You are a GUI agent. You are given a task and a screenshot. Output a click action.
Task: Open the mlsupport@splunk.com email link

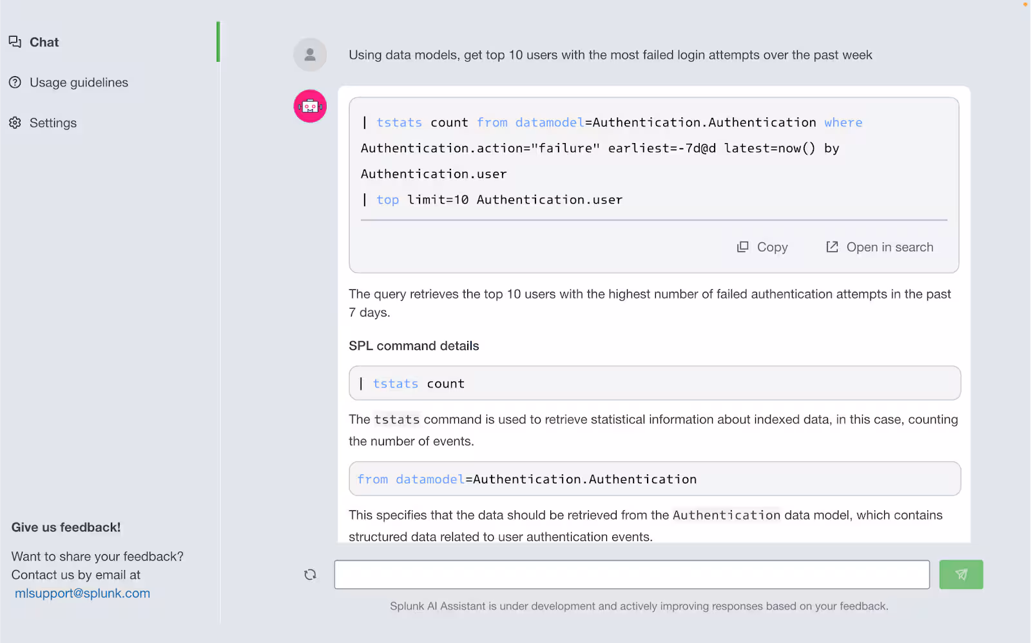click(x=82, y=593)
